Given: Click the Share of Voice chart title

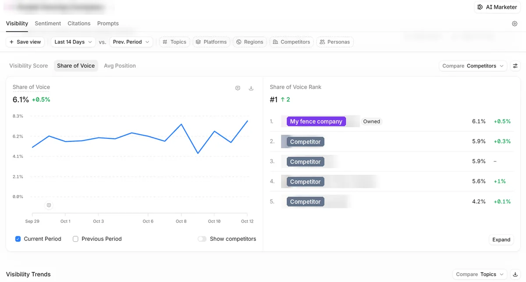Looking at the screenshot, I should (x=31, y=87).
